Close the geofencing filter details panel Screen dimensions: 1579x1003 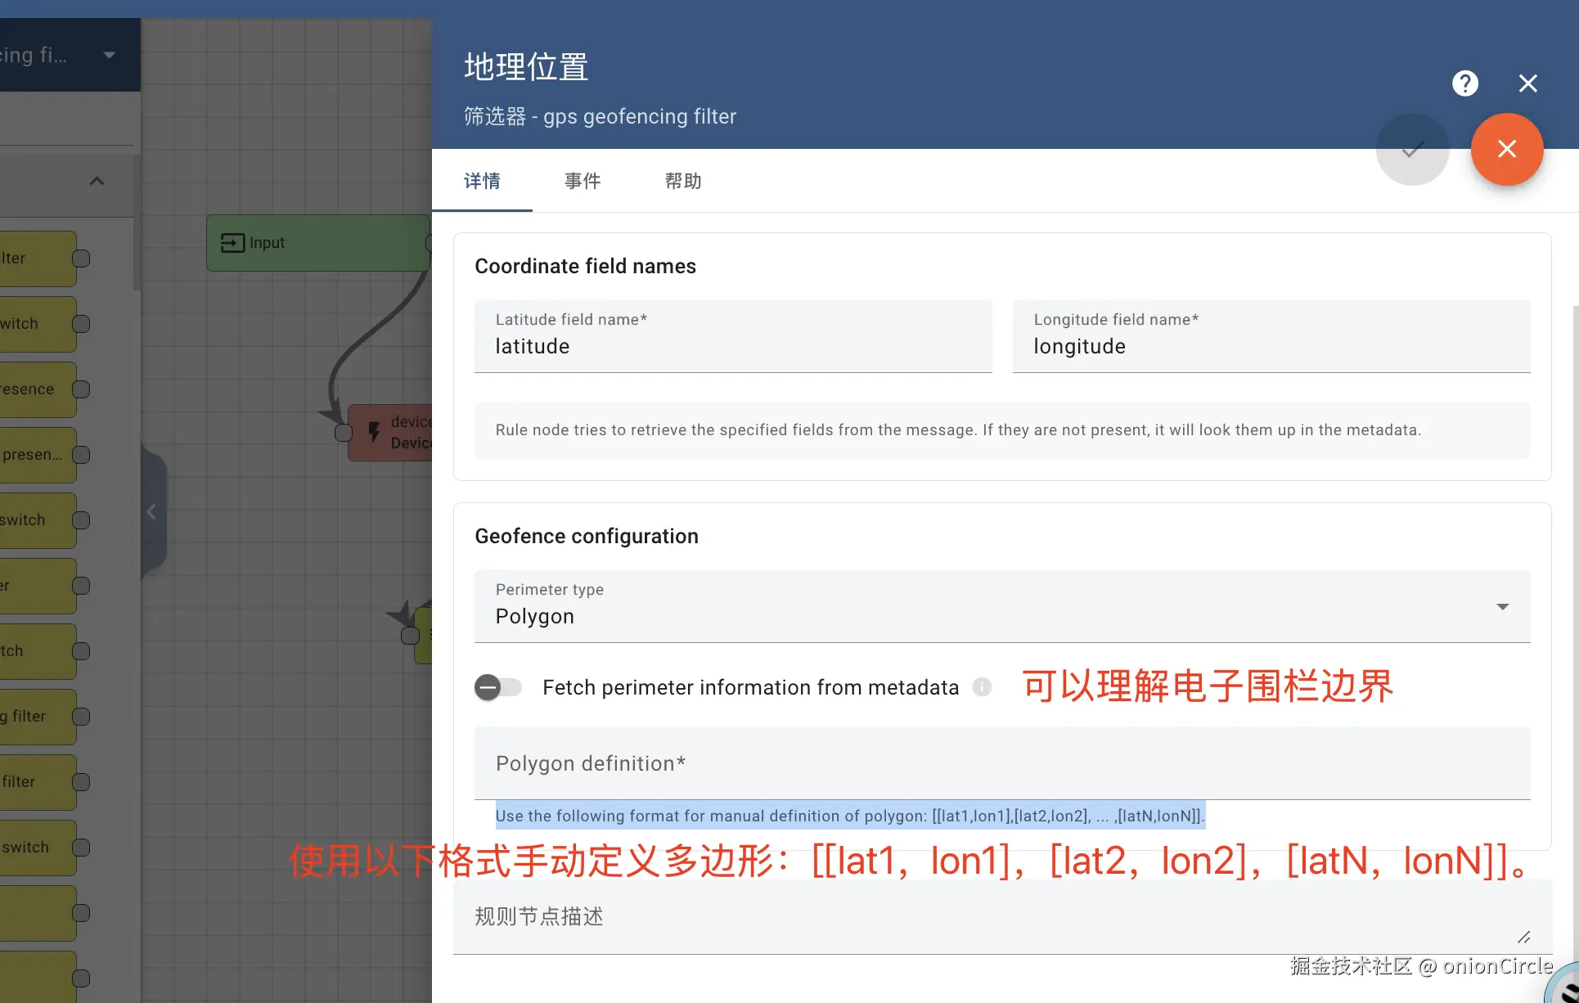pos(1527,83)
